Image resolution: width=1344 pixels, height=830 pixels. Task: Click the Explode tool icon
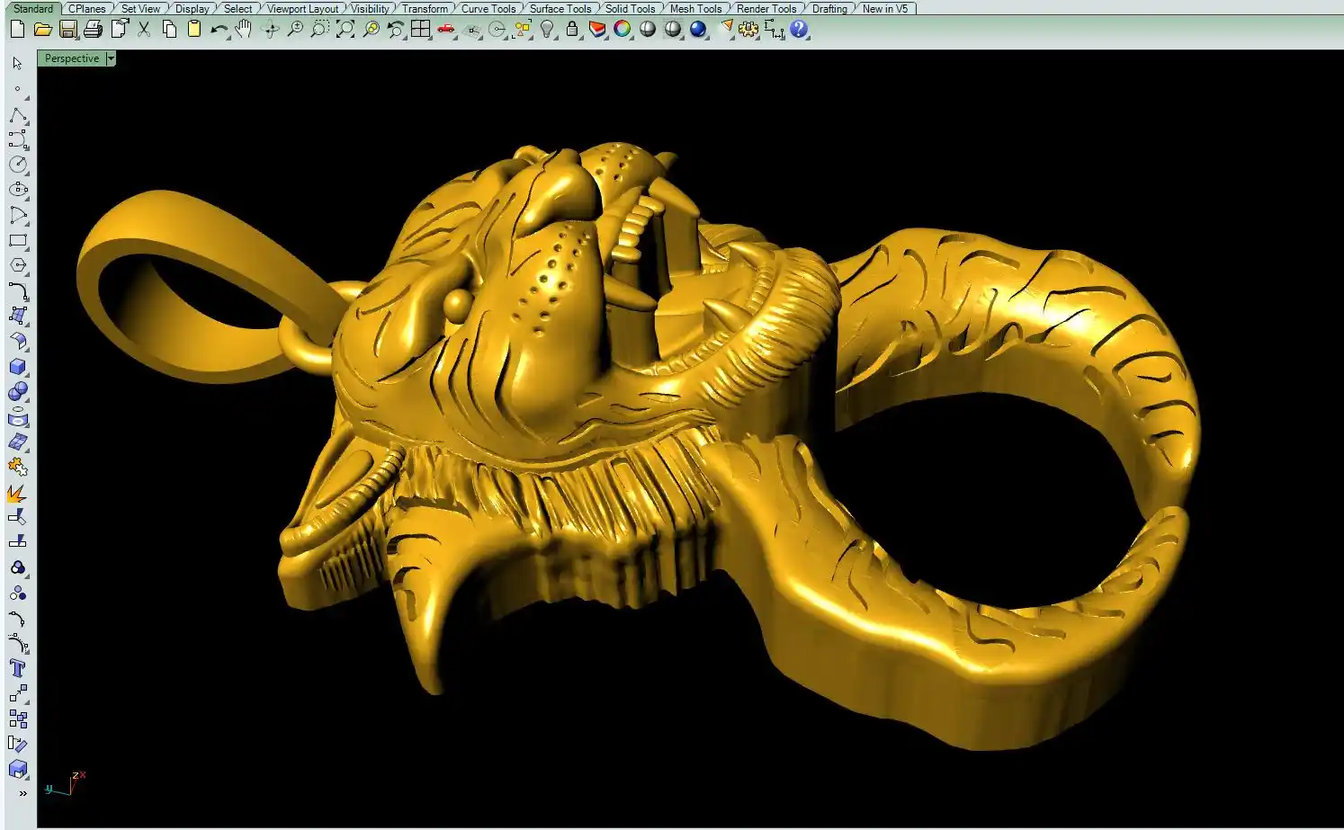coord(17,494)
